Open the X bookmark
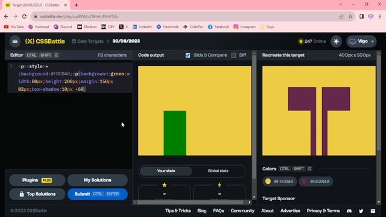The image size is (386, 217). (x=124, y=27)
